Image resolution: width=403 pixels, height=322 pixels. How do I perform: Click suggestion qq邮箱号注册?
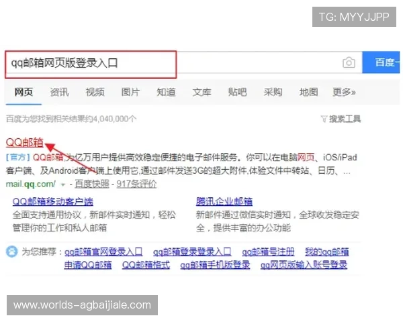point(268,252)
